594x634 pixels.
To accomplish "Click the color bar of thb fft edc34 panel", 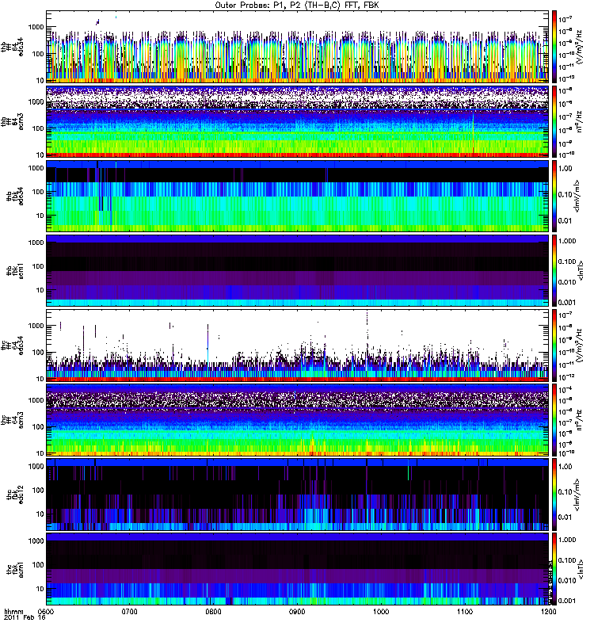I will (x=554, y=46).
